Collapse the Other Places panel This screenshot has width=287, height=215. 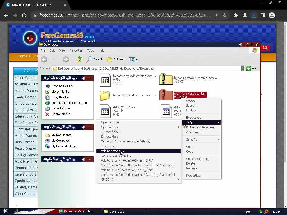pos(90,127)
